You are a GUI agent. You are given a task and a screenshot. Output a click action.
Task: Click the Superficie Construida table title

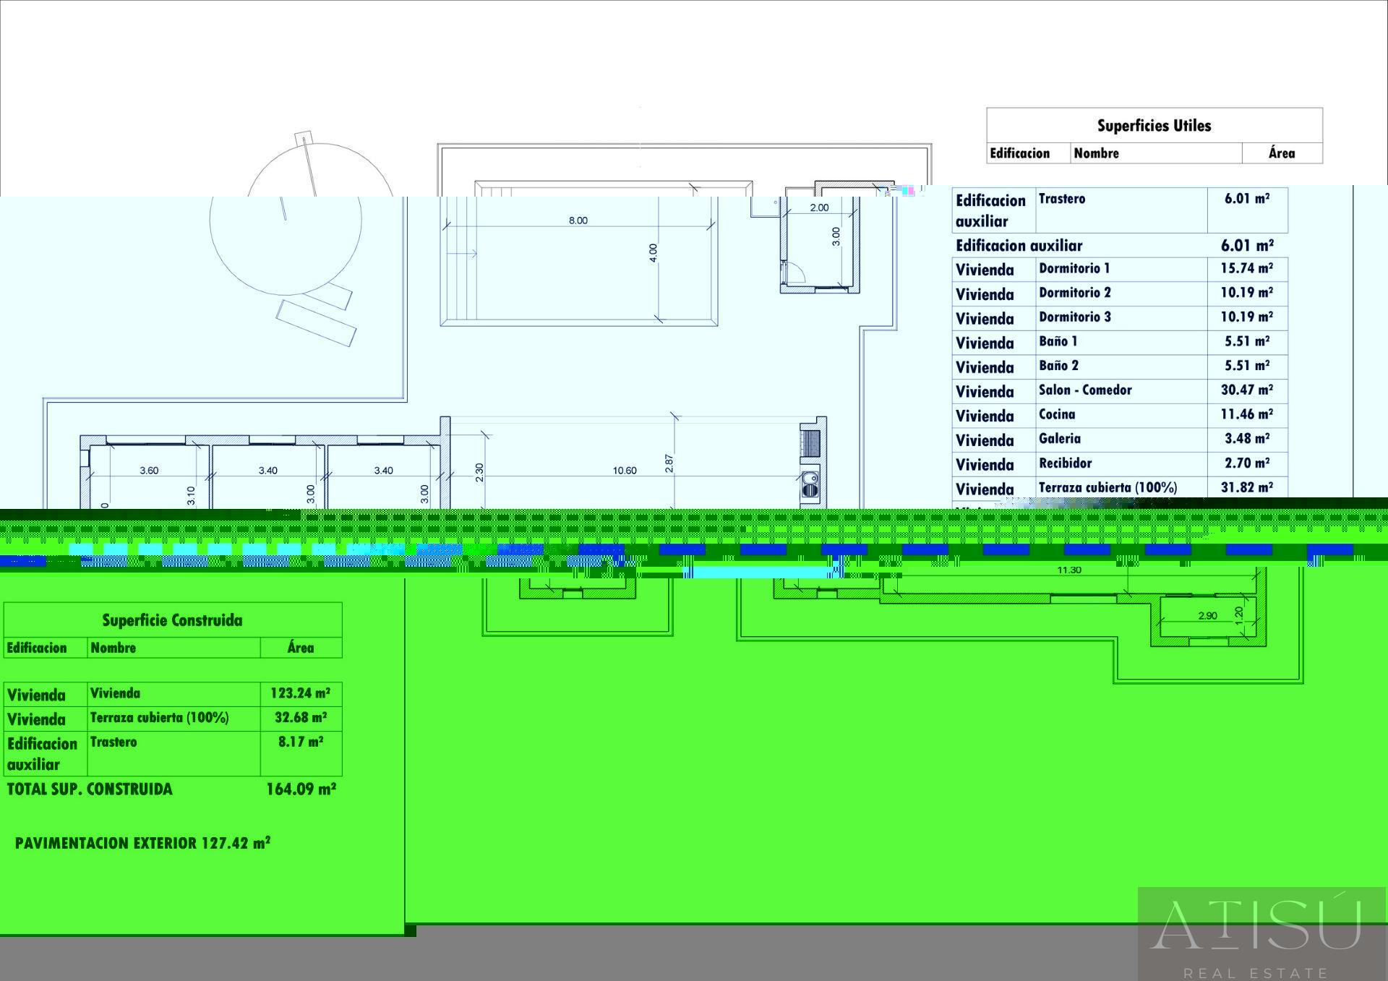(172, 620)
